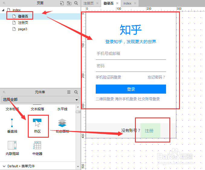
Task: Switch to the 注册页 tab
Action: (x=88, y=3)
